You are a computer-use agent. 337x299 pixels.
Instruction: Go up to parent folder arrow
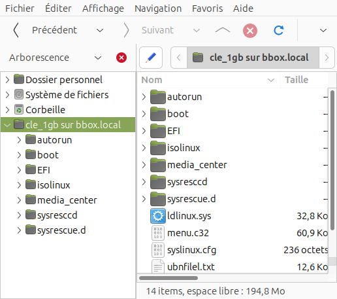coord(223,30)
